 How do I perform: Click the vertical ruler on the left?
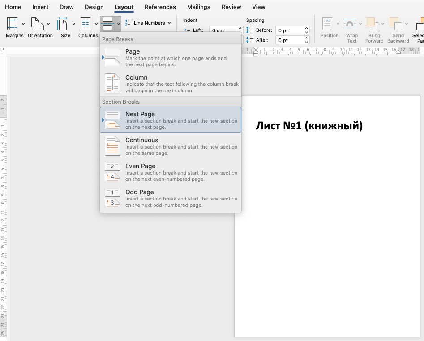point(3,216)
